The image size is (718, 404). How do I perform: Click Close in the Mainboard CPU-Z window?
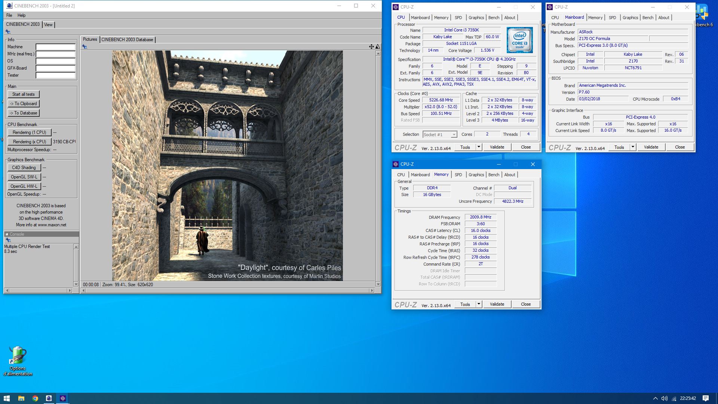[679, 147]
